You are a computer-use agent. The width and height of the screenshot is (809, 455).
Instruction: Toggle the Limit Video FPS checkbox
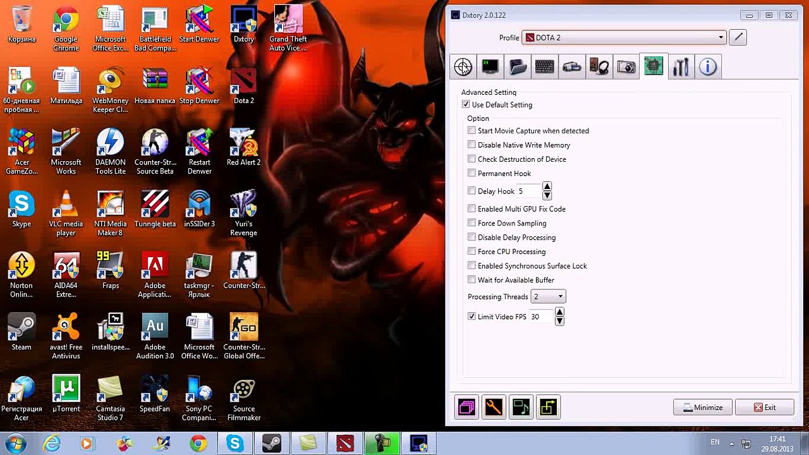(x=471, y=317)
